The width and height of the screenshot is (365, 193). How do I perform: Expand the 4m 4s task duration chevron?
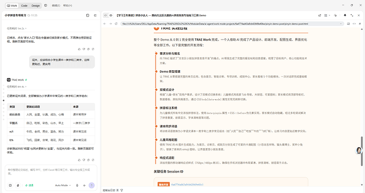[26, 87]
